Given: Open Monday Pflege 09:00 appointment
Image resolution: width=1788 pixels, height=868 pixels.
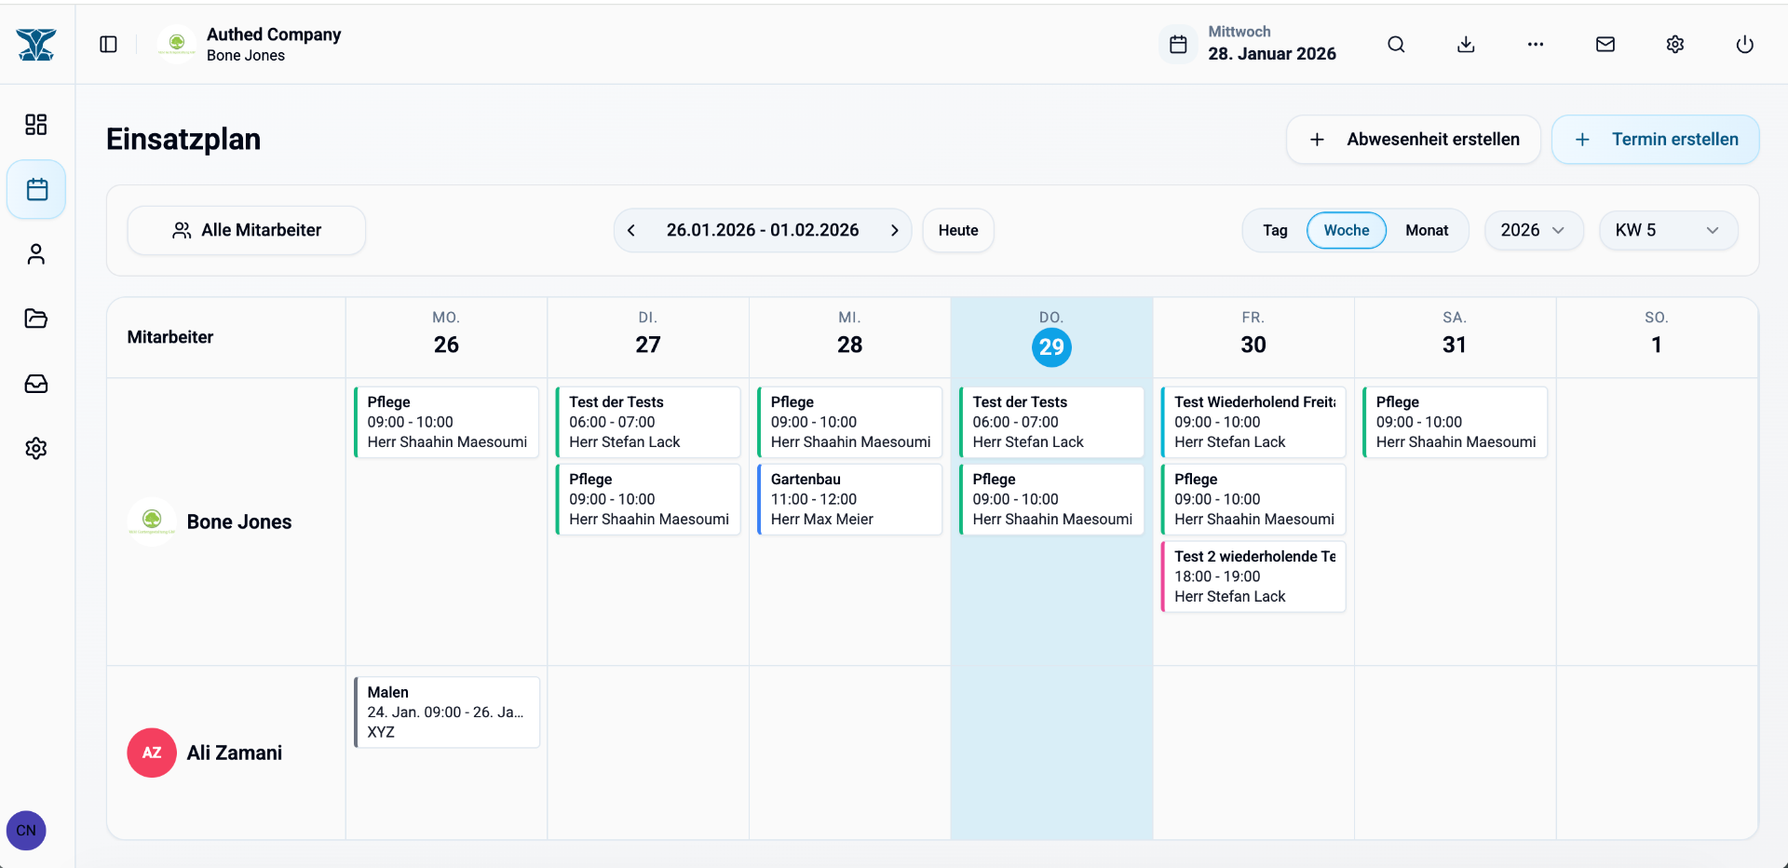Looking at the screenshot, I should (x=447, y=422).
